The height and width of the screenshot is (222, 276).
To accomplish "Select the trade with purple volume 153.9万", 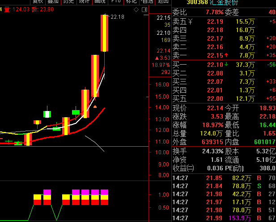I will [224, 218].
